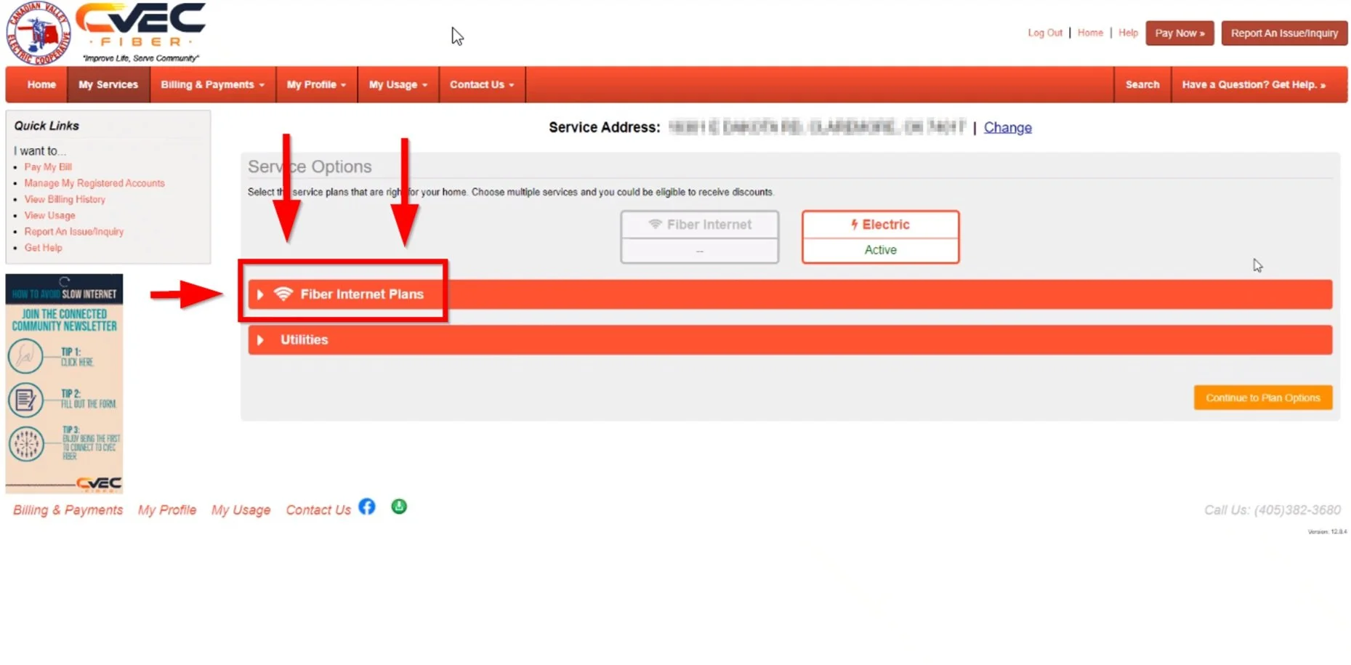Open the My Usage dropdown menu
This screenshot has height=665, width=1351.
(398, 84)
